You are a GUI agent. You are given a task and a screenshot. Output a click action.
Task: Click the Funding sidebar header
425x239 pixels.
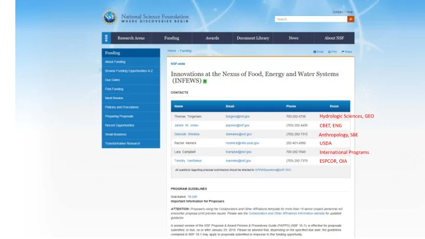point(130,53)
